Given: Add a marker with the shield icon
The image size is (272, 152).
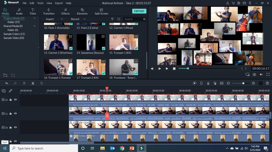Looking at the screenshot, I should tap(201, 83).
